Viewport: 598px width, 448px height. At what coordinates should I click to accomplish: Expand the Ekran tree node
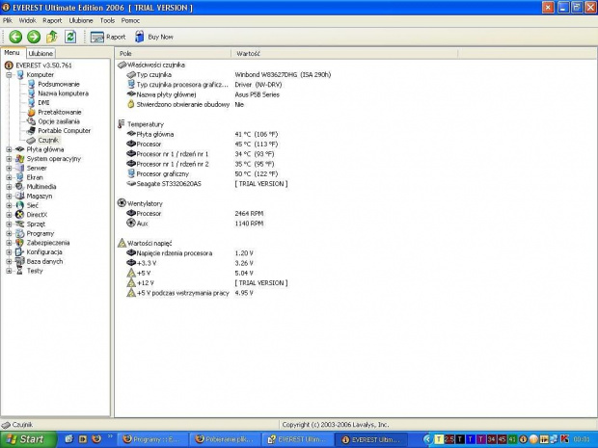click(9, 177)
